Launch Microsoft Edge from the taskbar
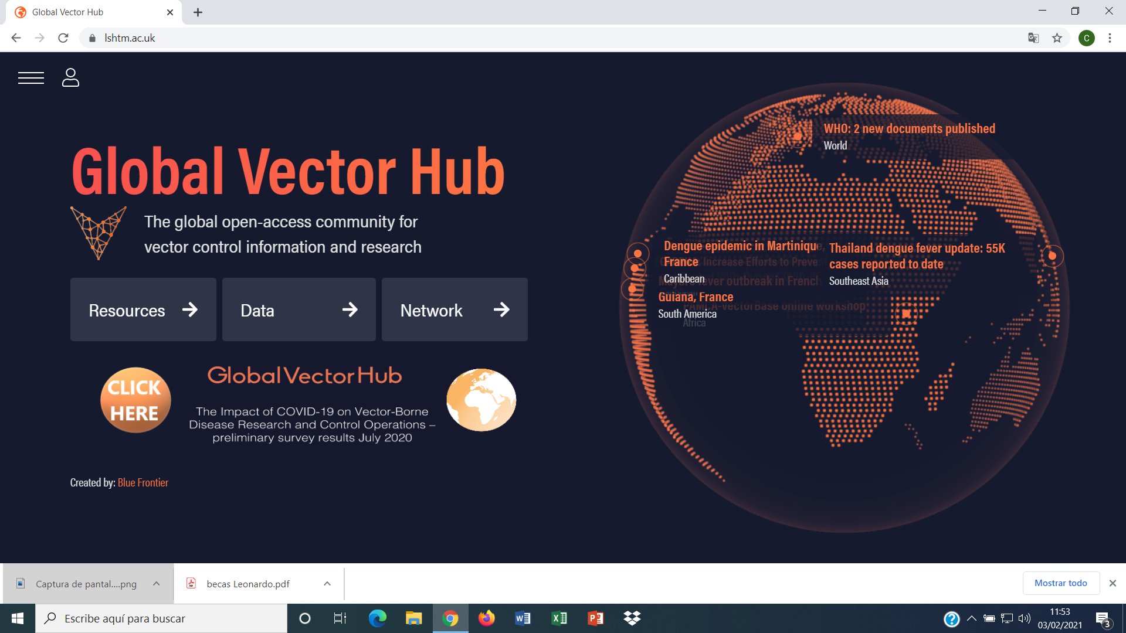The height and width of the screenshot is (633, 1126). pyautogui.click(x=378, y=618)
